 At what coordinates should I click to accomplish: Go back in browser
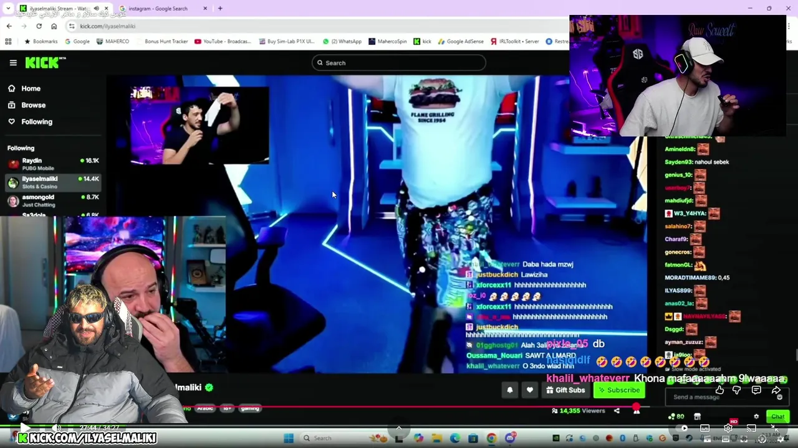coord(9,26)
